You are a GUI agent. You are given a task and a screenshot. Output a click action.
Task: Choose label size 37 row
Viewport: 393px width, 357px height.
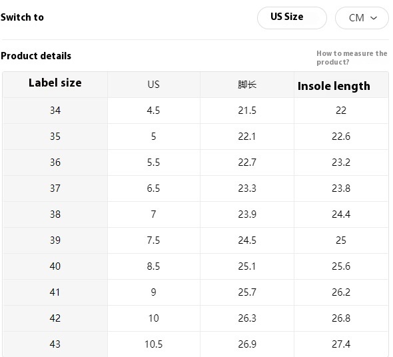(196, 188)
